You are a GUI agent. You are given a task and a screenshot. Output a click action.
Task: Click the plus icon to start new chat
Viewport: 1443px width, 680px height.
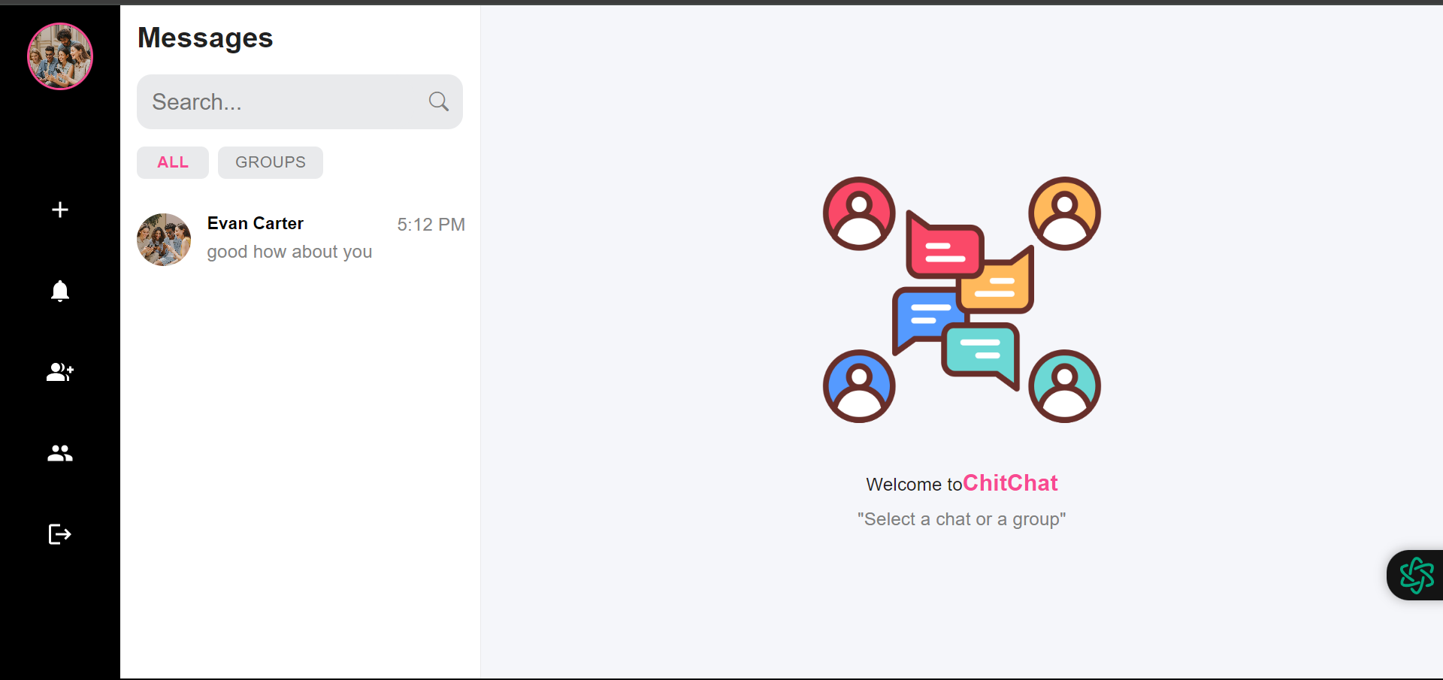point(60,210)
